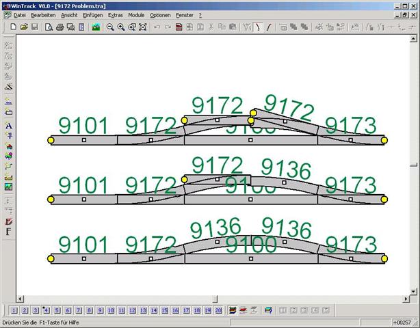This screenshot has width=420, height=328.
Task: Open the Extras menu
Action: [115, 15]
